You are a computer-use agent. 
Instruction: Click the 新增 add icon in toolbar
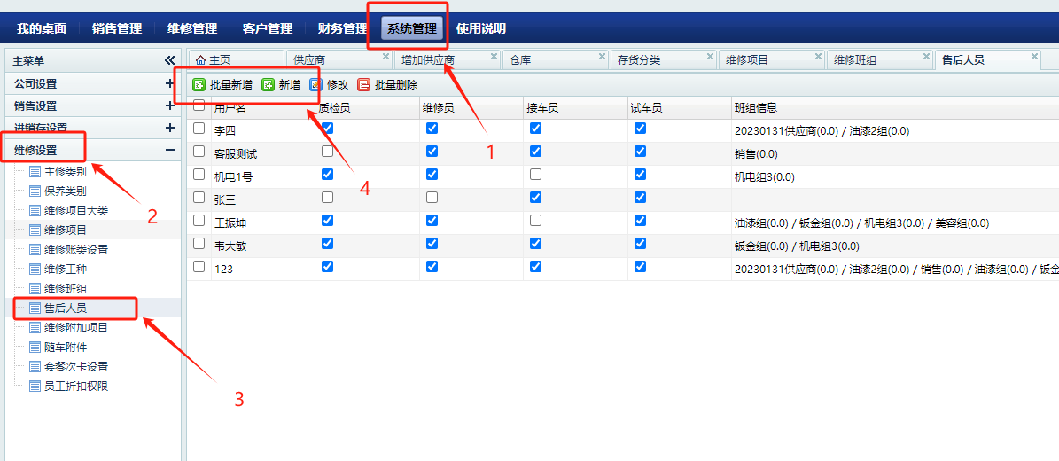(x=269, y=85)
